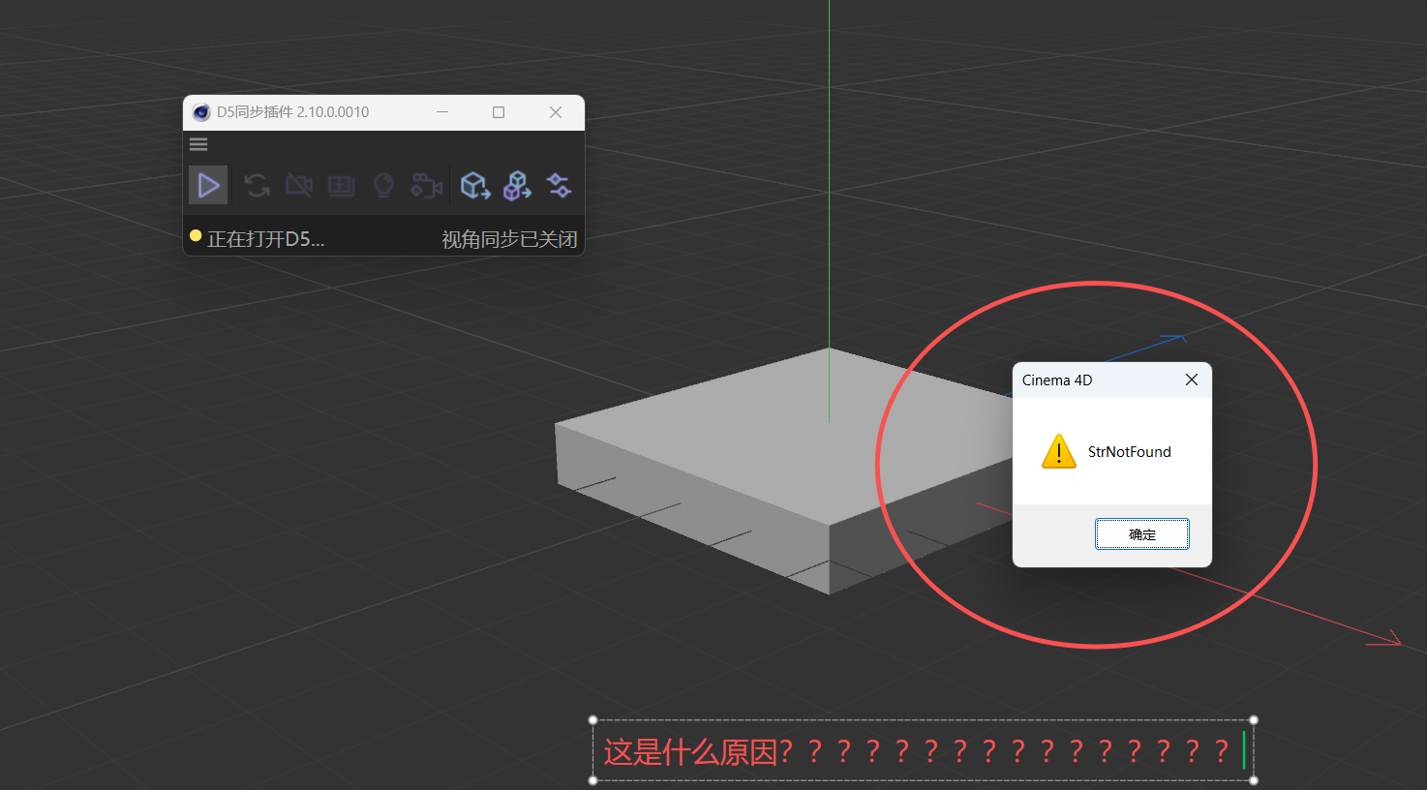Click the single blue cube export icon

(x=474, y=185)
